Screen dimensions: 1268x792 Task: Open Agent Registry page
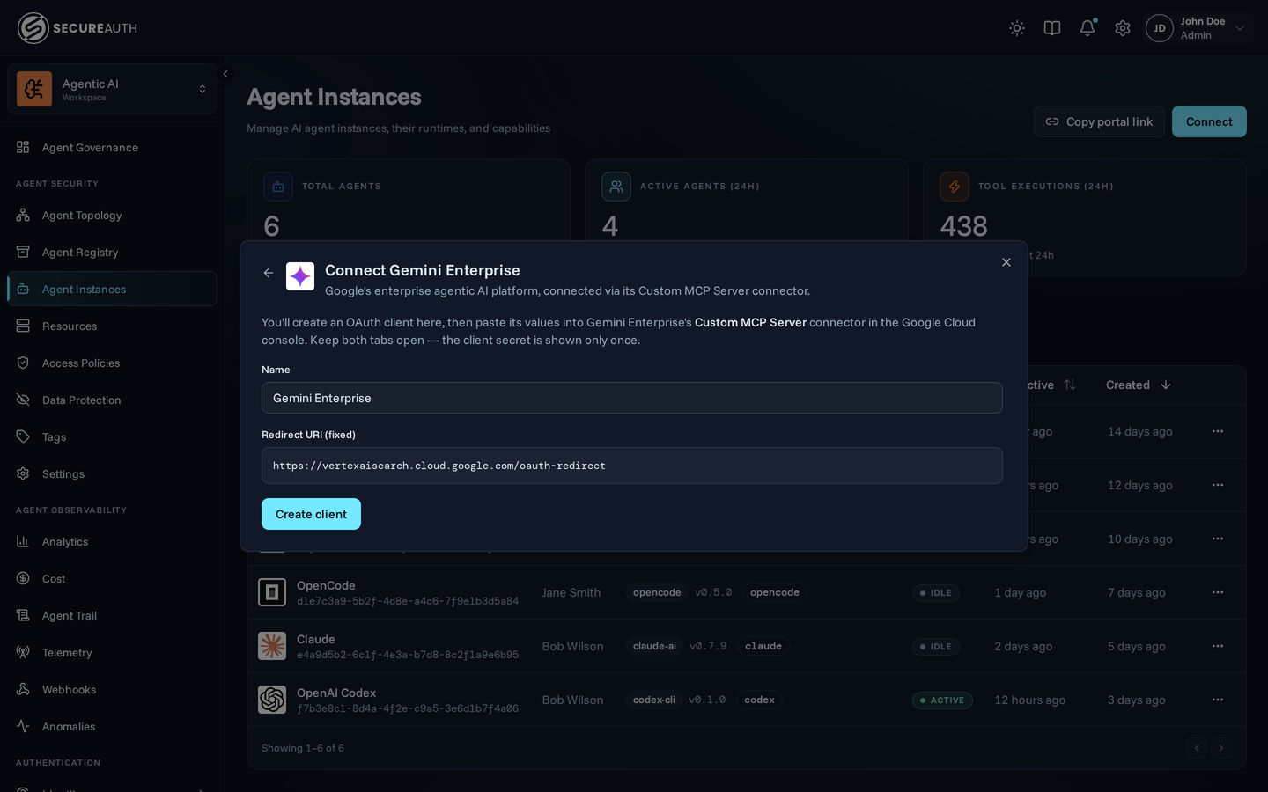[112, 252]
